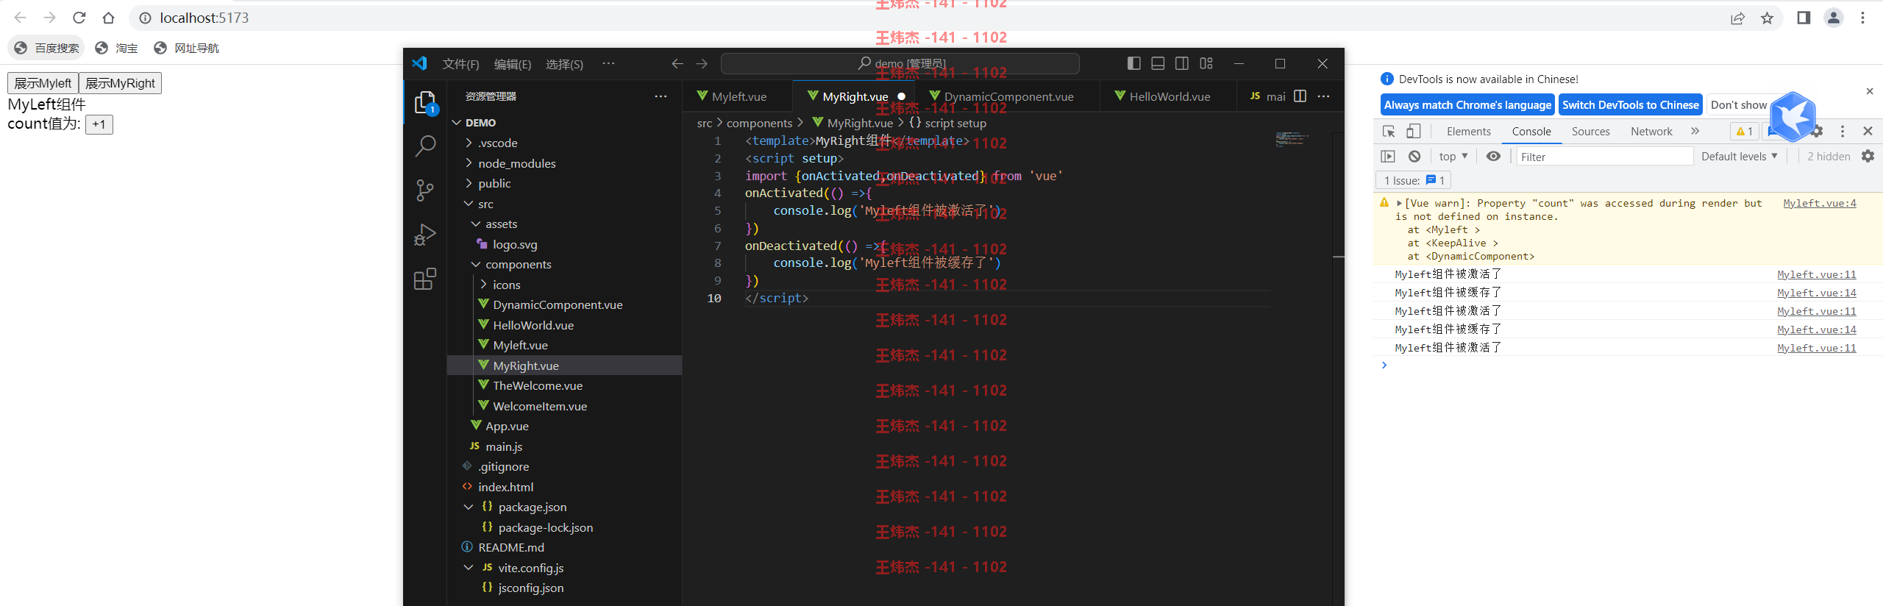The width and height of the screenshot is (1883, 606).
Task: Toggle bottom panel layout icon in VS Code
Action: coord(1158,63)
